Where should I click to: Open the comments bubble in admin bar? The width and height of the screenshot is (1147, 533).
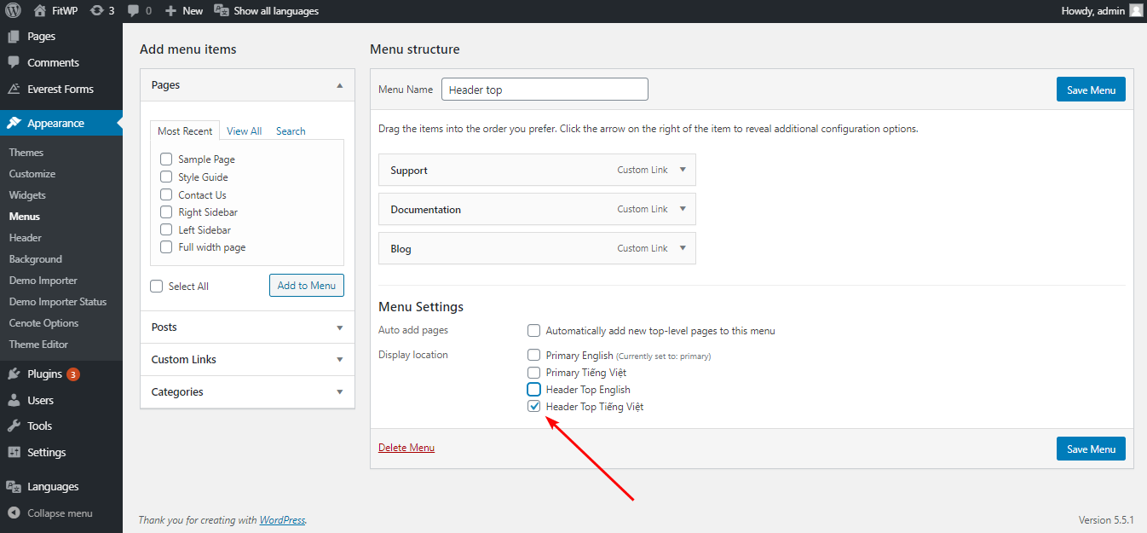pos(133,11)
